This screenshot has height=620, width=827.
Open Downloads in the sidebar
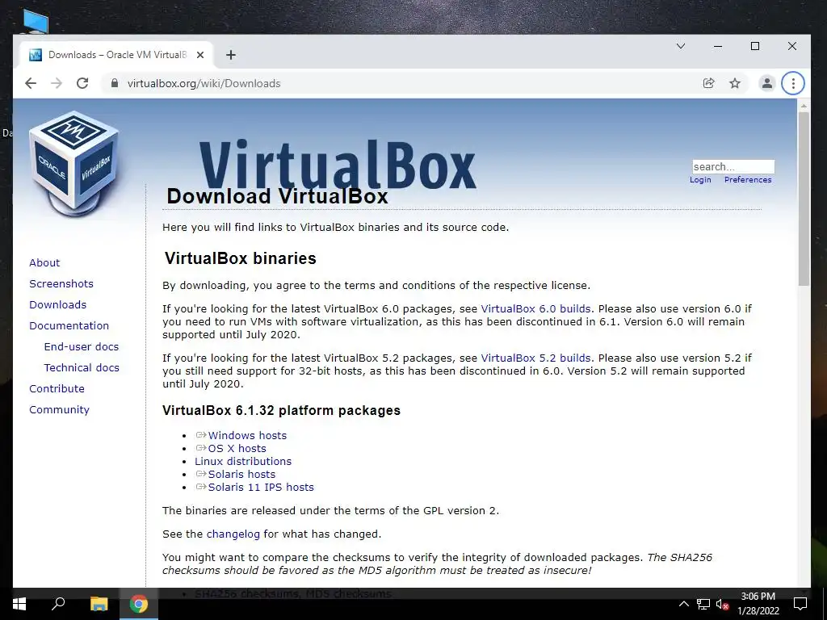(x=57, y=304)
